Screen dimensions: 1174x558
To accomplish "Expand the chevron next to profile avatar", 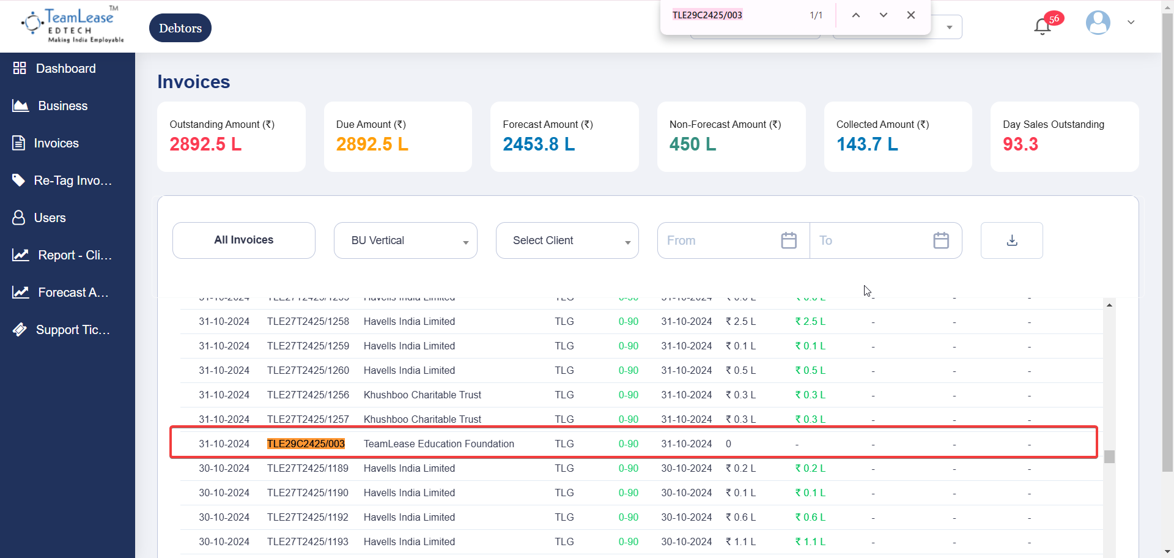I will 1131,23.
